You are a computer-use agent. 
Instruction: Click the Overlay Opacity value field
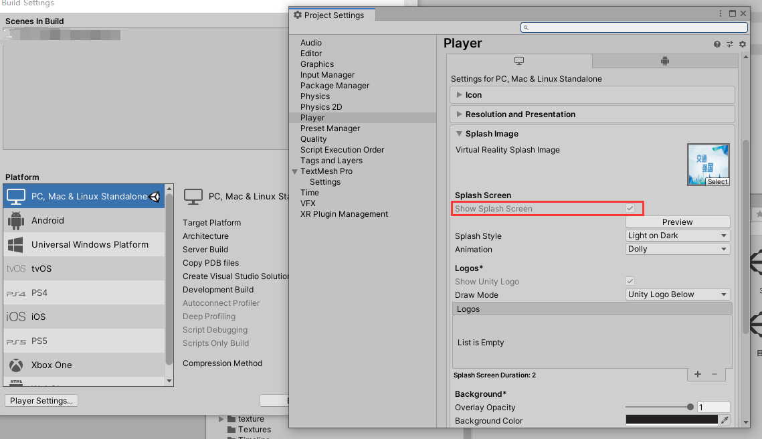click(713, 407)
